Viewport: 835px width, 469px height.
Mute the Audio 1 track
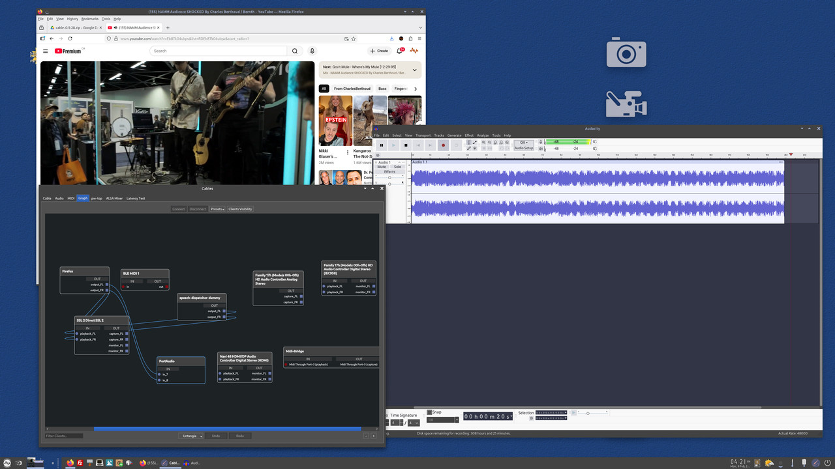click(382, 167)
